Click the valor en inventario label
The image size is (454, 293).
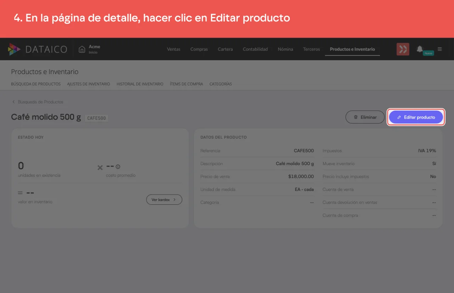[x=35, y=202]
